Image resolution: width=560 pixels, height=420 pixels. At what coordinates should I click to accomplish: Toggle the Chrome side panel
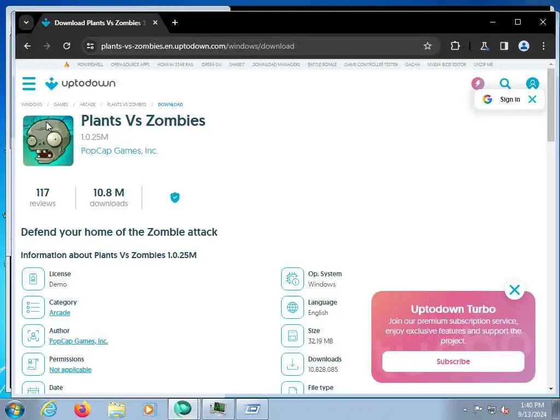pyautogui.click(x=504, y=46)
